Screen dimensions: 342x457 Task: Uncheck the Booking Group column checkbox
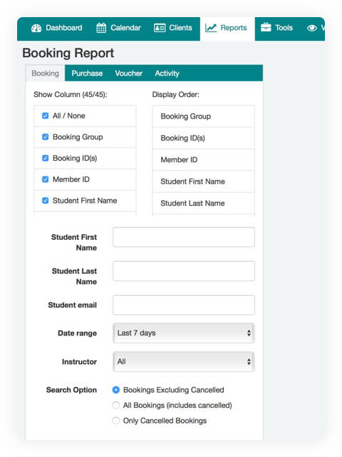coord(46,136)
